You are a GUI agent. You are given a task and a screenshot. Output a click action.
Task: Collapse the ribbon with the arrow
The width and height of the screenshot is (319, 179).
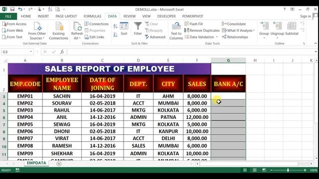point(316,43)
